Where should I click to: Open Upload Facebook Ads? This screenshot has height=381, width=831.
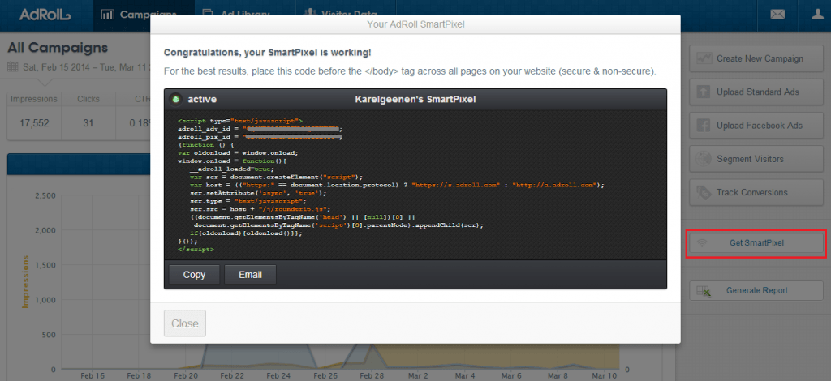coord(756,126)
